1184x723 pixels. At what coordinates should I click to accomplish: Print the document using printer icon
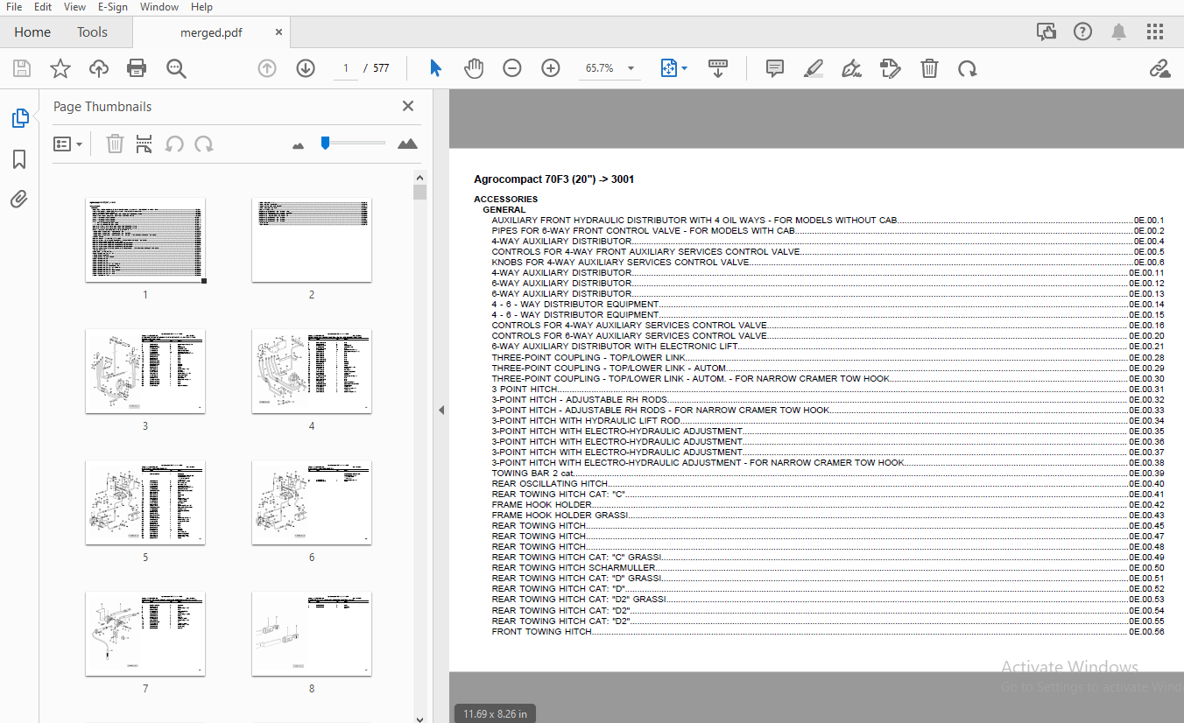click(x=137, y=68)
